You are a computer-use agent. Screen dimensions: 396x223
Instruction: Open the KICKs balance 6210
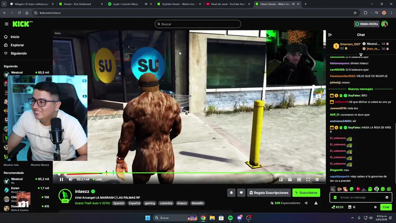click(337, 207)
